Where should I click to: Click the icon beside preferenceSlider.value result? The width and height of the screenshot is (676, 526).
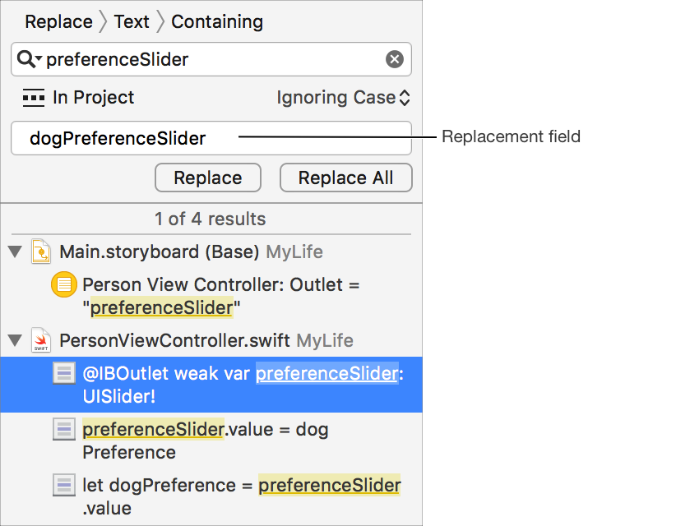pos(63,429)
